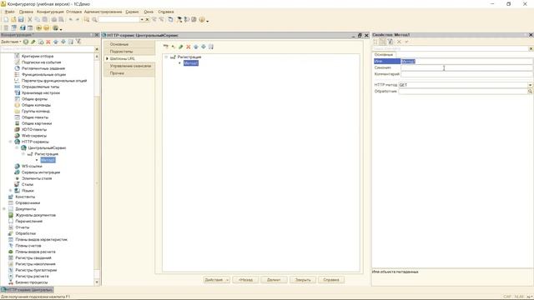Select Сервисы интеграции in configuration tree
The height and width of the screenshot is (300, 534).
[41, 172]
